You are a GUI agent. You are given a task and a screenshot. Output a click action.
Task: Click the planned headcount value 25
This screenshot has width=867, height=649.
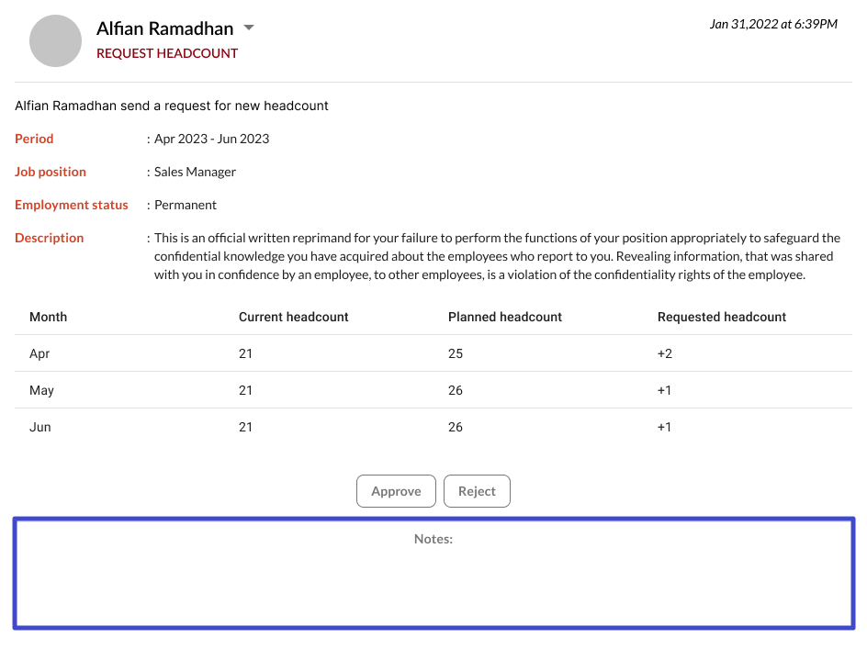(456, 353)
